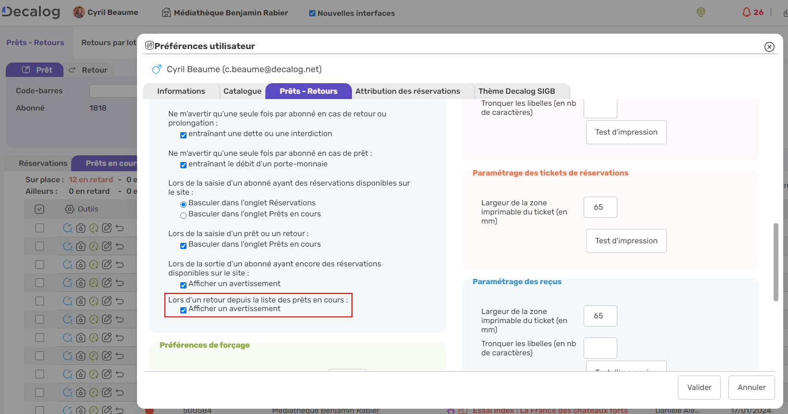
Task: Select radio 'Basculer dans l'onglet Prêts en cours'
Action: click(x=183, y=215)
